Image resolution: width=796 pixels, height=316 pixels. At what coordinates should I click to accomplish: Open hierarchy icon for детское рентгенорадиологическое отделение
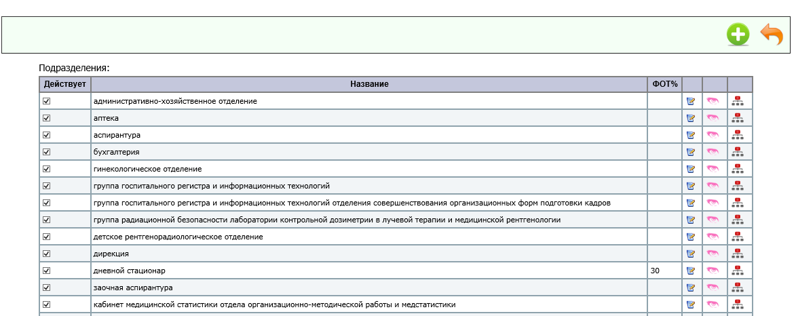point(738,237)
